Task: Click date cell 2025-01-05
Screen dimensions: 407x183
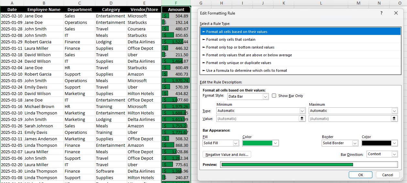Action: coord(12,81)
